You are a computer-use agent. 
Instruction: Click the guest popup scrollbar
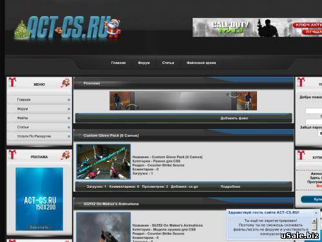point(314,225)
